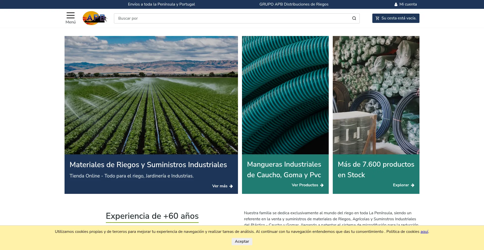The image size is (484, 250).
Task: Click the arrow next to Explorar
Action: 413,185
